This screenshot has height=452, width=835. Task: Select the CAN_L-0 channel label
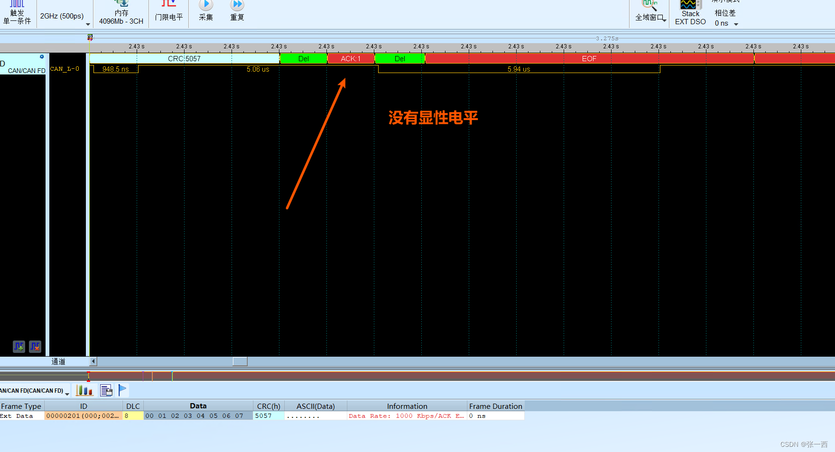[65, 69]
